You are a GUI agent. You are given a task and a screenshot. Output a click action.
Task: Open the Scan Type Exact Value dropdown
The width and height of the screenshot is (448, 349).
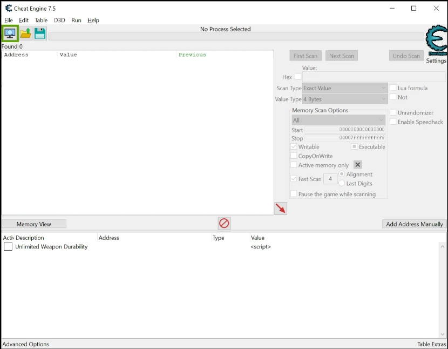pyautogui.click(x=345, y=88)
